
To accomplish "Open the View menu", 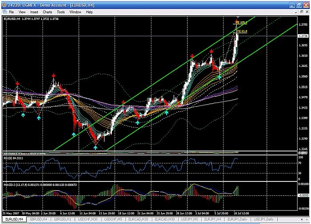I will (x=22, y=12).
